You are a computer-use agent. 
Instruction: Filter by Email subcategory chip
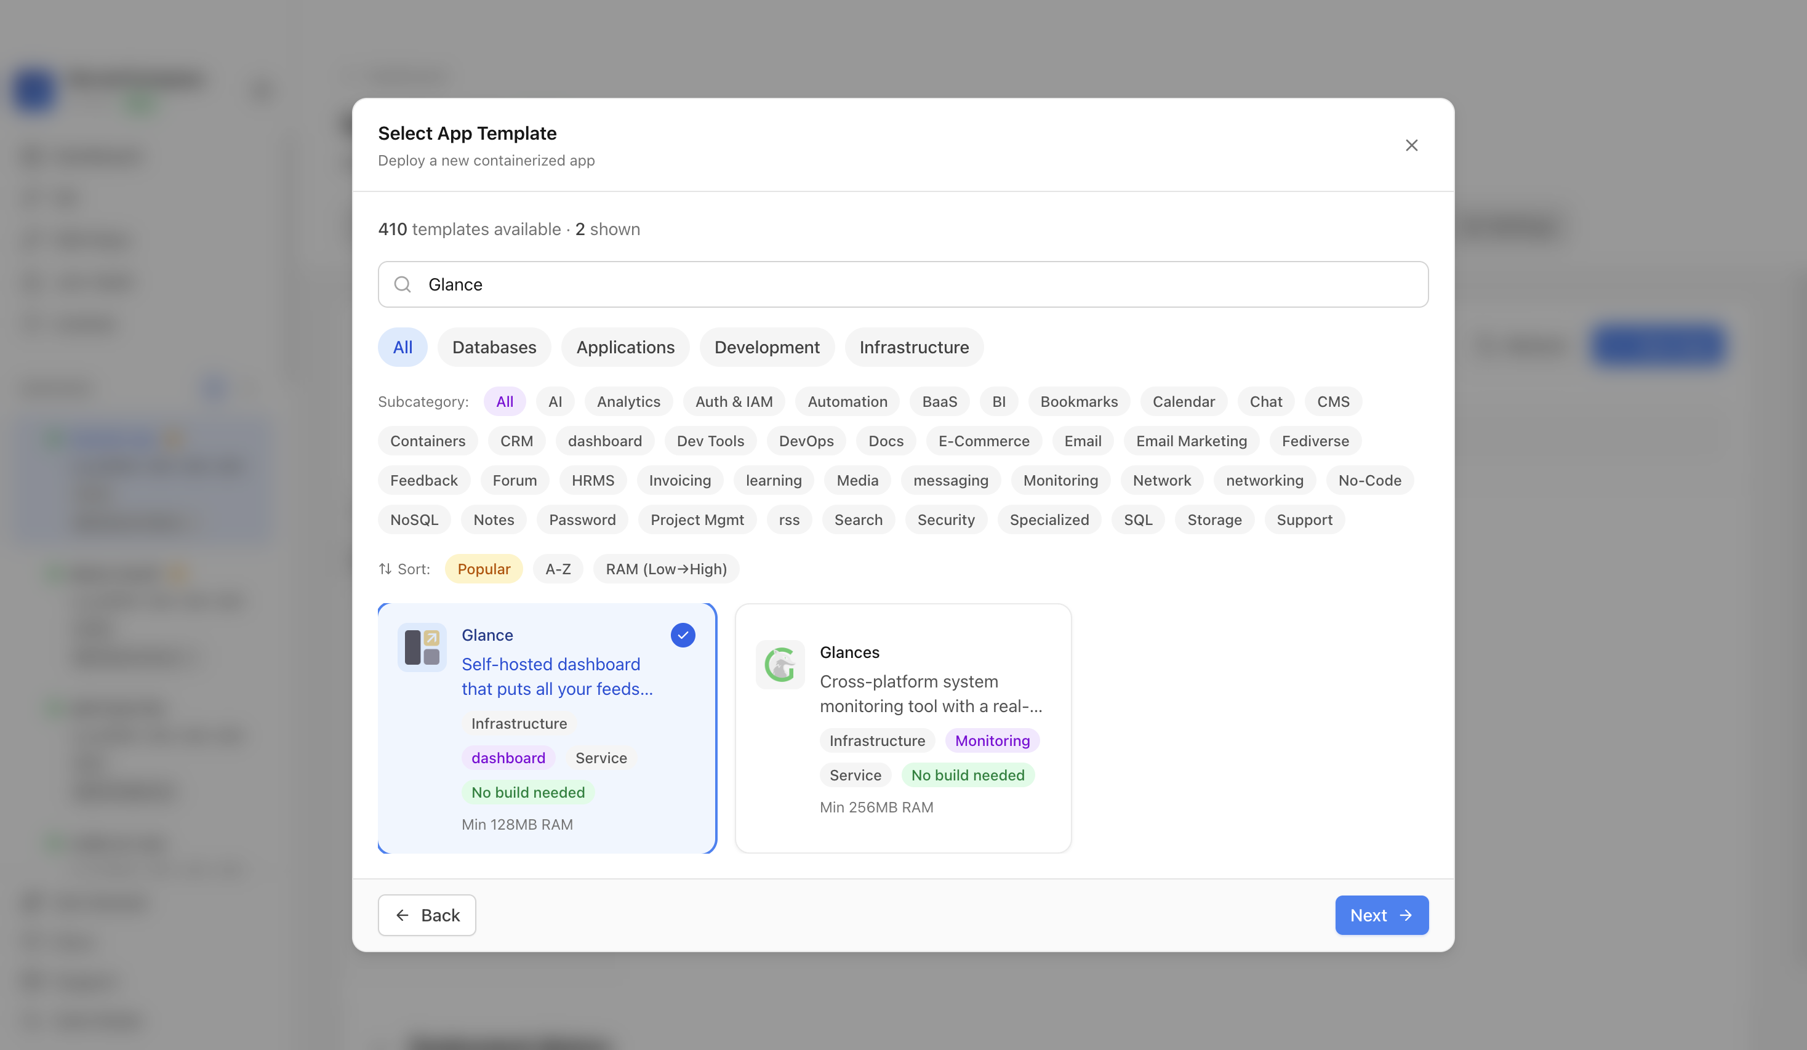1083,441
